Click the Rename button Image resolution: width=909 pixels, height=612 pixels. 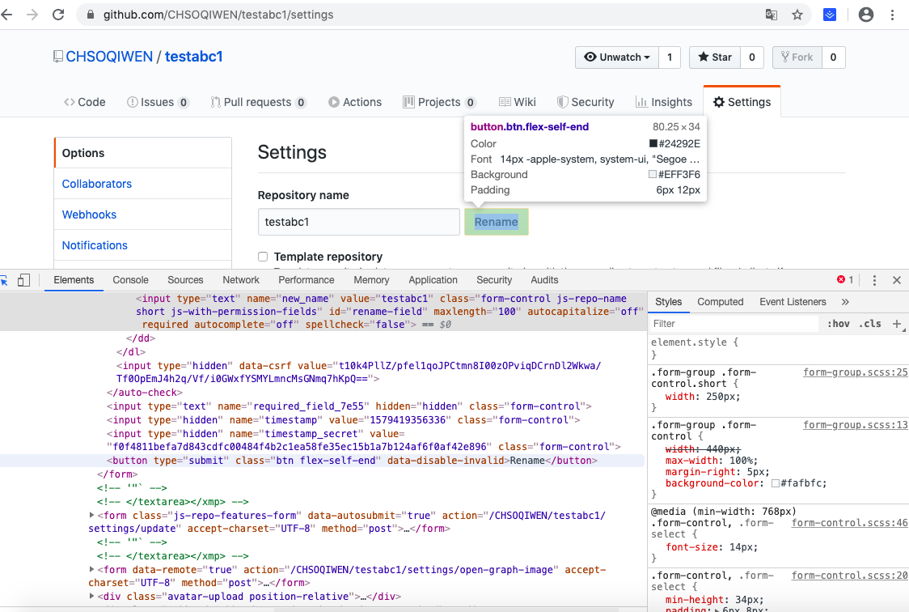(497, 222)
